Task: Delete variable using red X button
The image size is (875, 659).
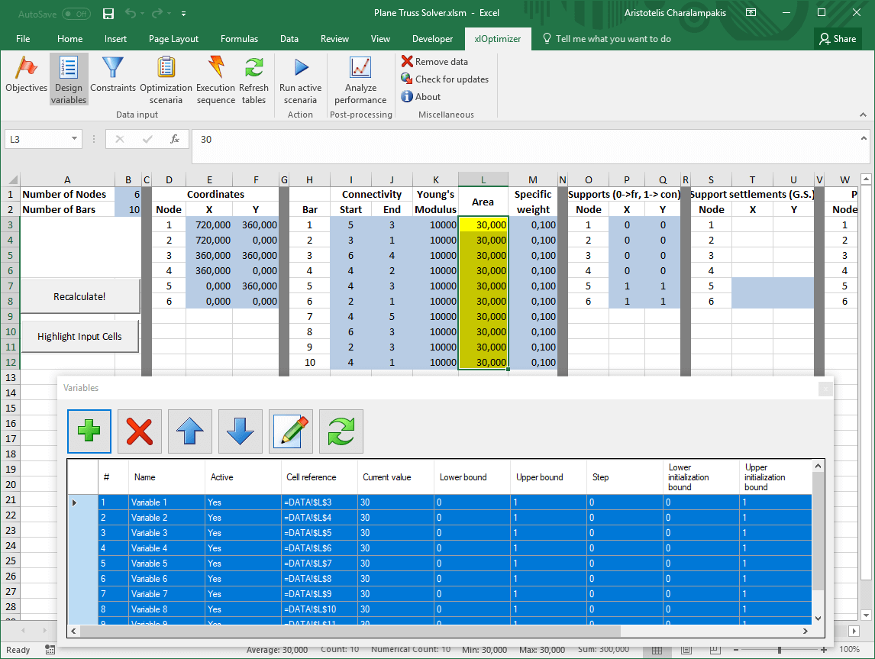Action: pos(139,432)
